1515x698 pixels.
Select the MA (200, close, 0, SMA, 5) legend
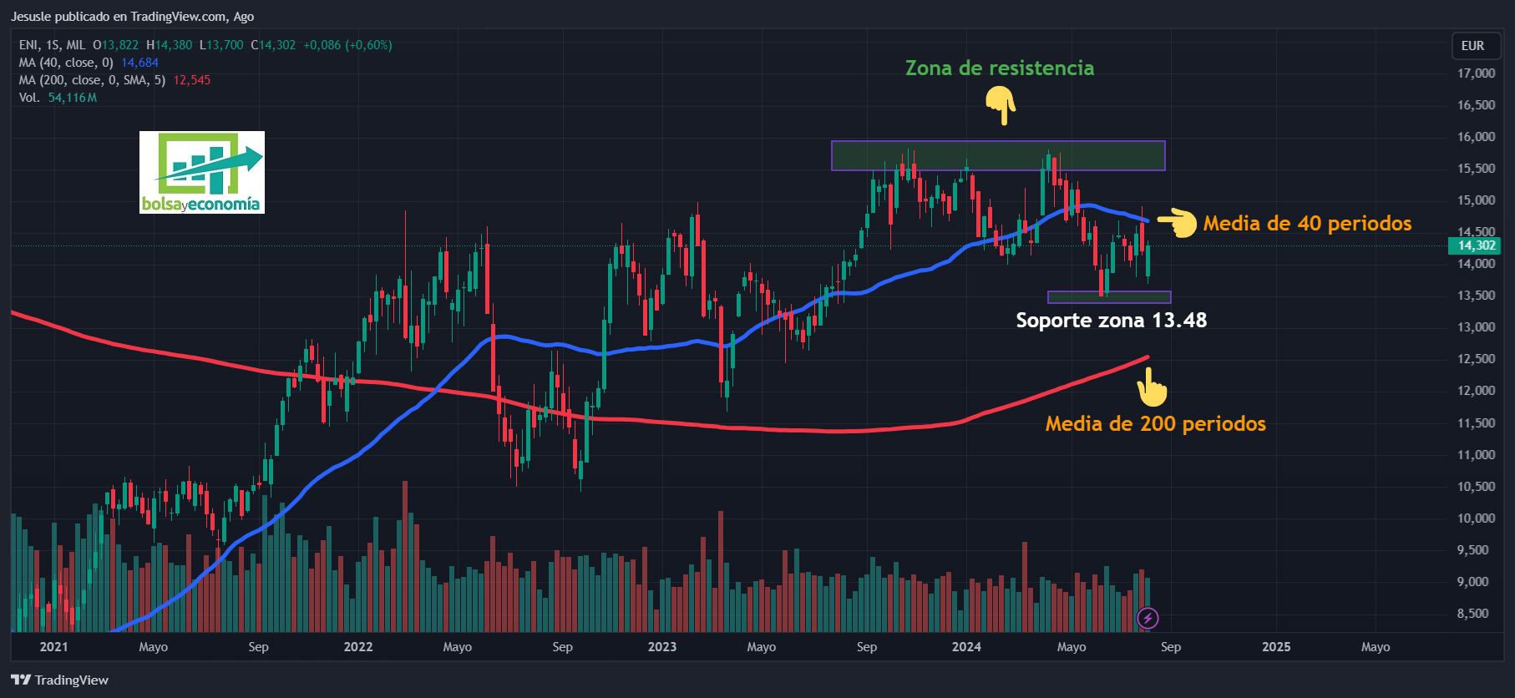[92, 80]
